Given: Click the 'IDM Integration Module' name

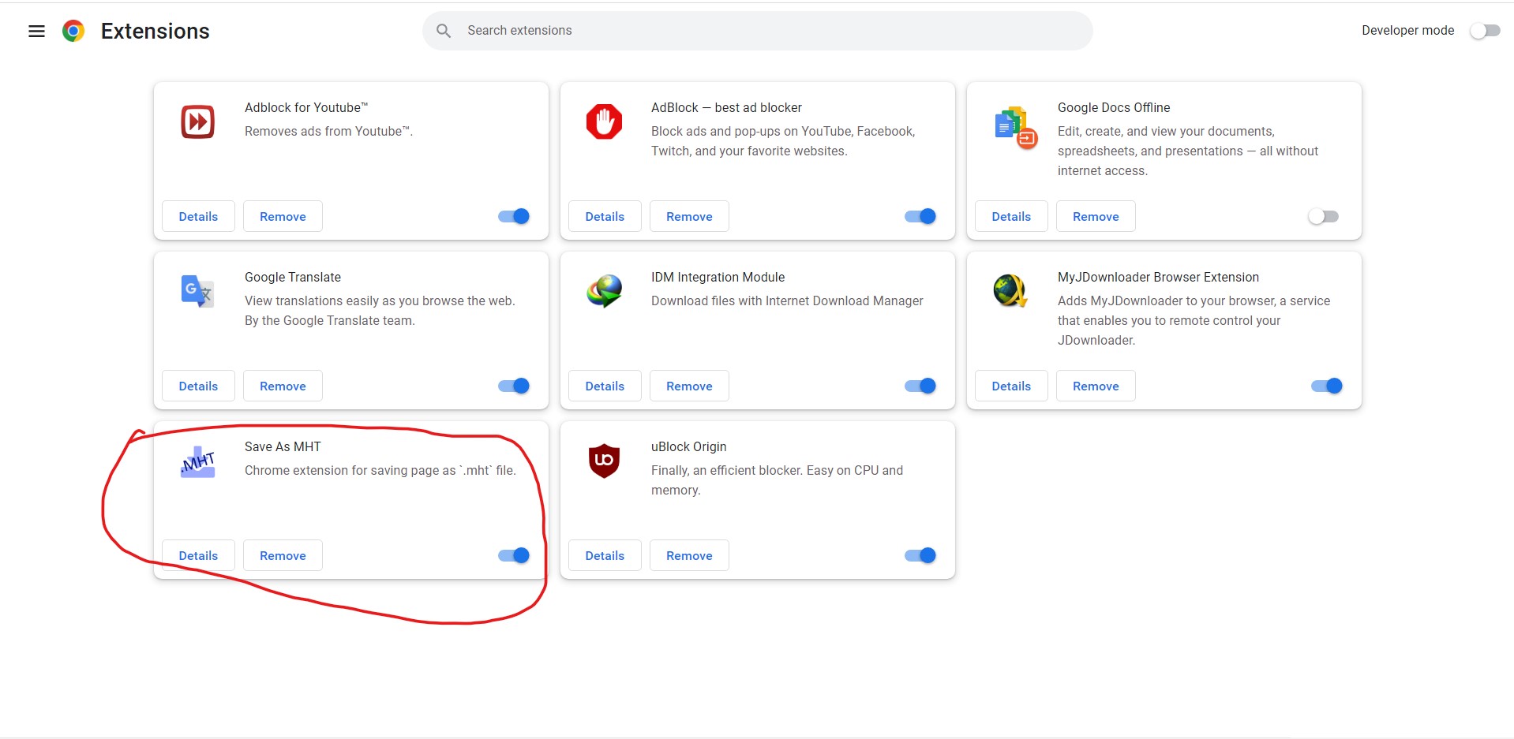Looking at the screenshot, I should (x=718, y=277).
